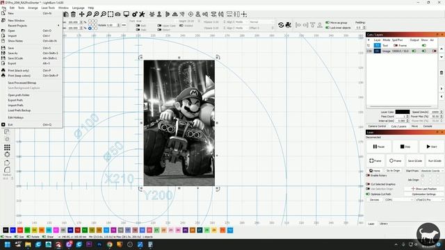Toggle Show switch for Image layer
The height and width of the screenshot is (250, 445).
(x=424, y=51)
